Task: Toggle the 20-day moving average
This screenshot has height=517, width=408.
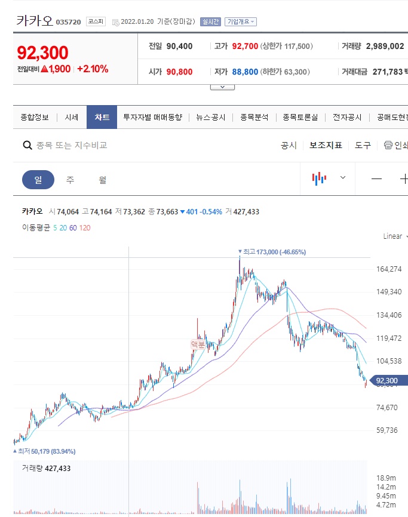Action: [63, 228]
